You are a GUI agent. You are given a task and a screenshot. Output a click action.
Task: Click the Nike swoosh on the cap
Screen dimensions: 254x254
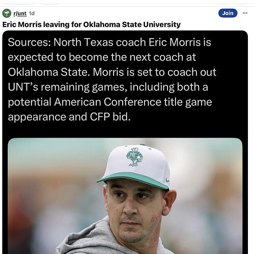coord(167,180)
